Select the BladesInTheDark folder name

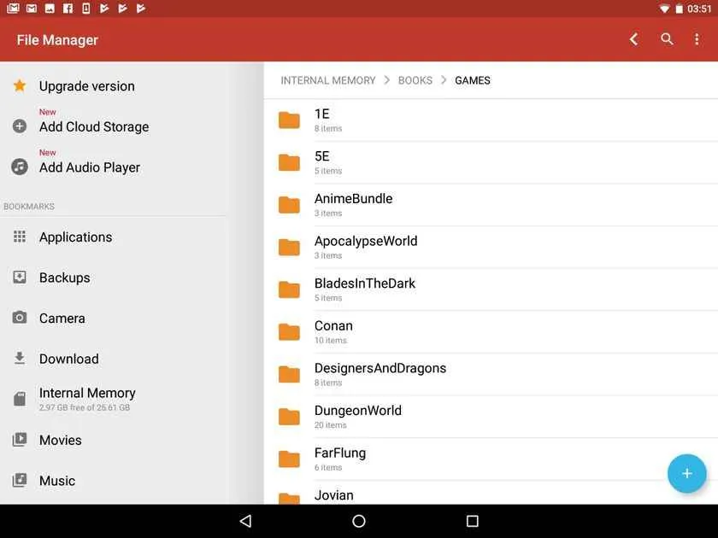click(x=364, y=284)
